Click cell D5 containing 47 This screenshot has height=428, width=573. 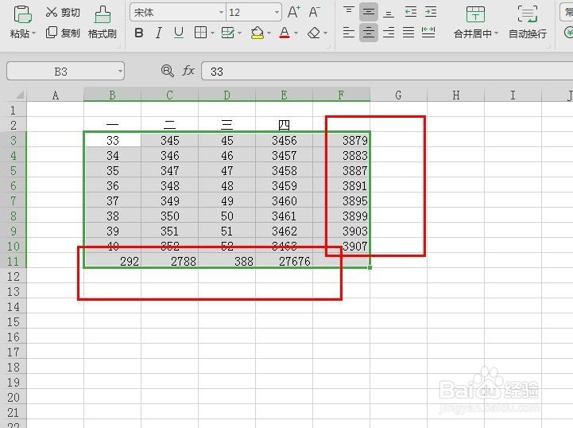pos(227,170)
